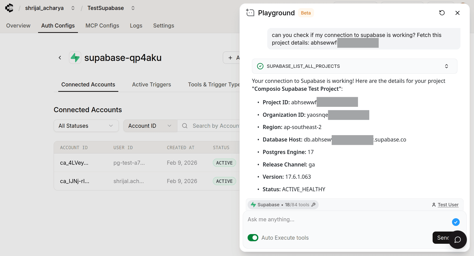Click the Status: ACTIVE_HEALTHY line
Viewport: 474px width, 256px height.
(x=294, y=189)
